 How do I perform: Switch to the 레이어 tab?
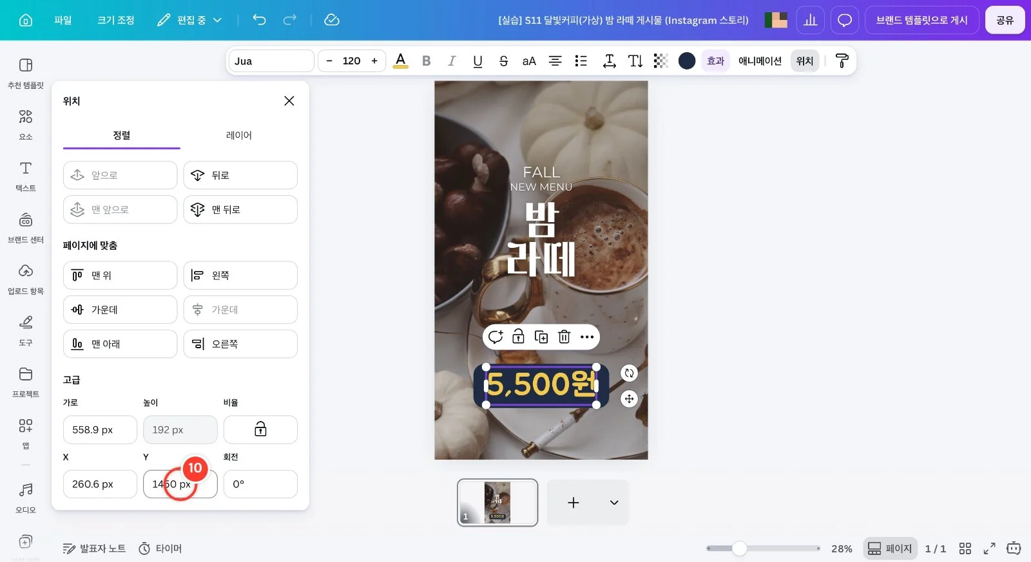(x=239, y=135)
